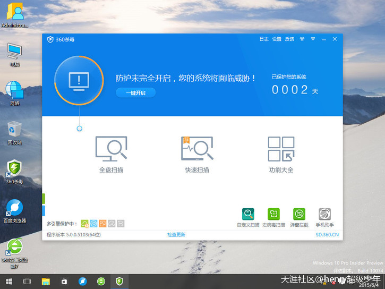Click program version text 5.0.0.5103(64位)
Image resolution: width=385 pixels, height=289 pixels.
coord(74,235)
